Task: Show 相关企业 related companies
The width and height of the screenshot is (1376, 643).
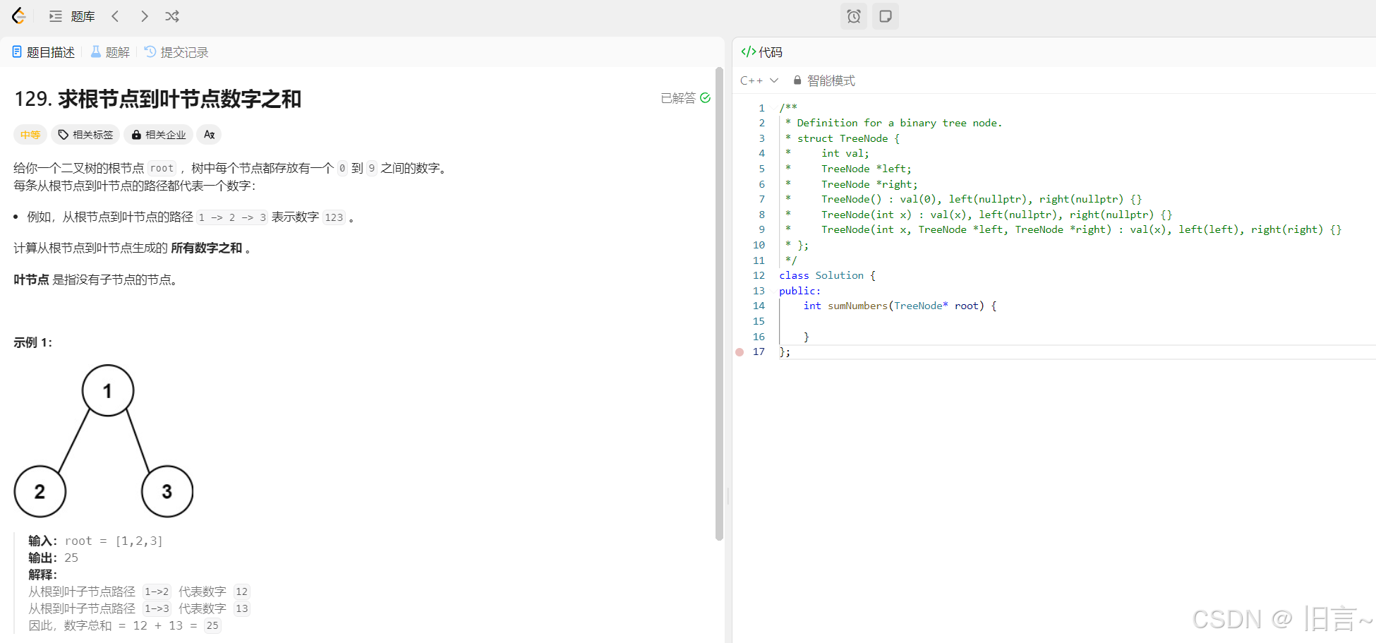Action: coord(159,135)
